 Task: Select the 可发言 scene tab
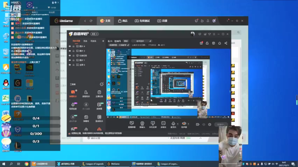(x=93, y=41)
